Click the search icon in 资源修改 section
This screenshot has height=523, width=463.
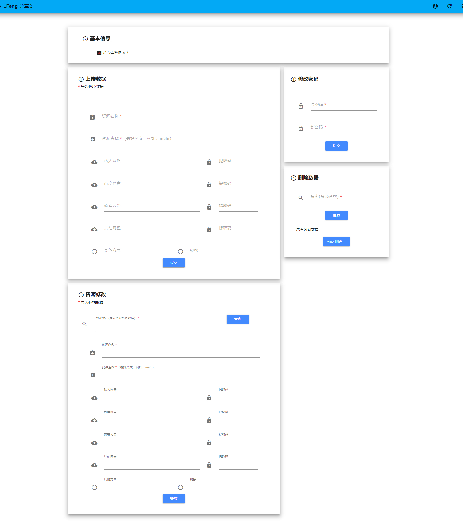coord(84,324)
